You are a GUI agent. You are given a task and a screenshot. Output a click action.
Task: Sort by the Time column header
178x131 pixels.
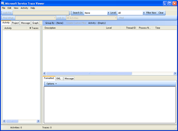[165, 28]
